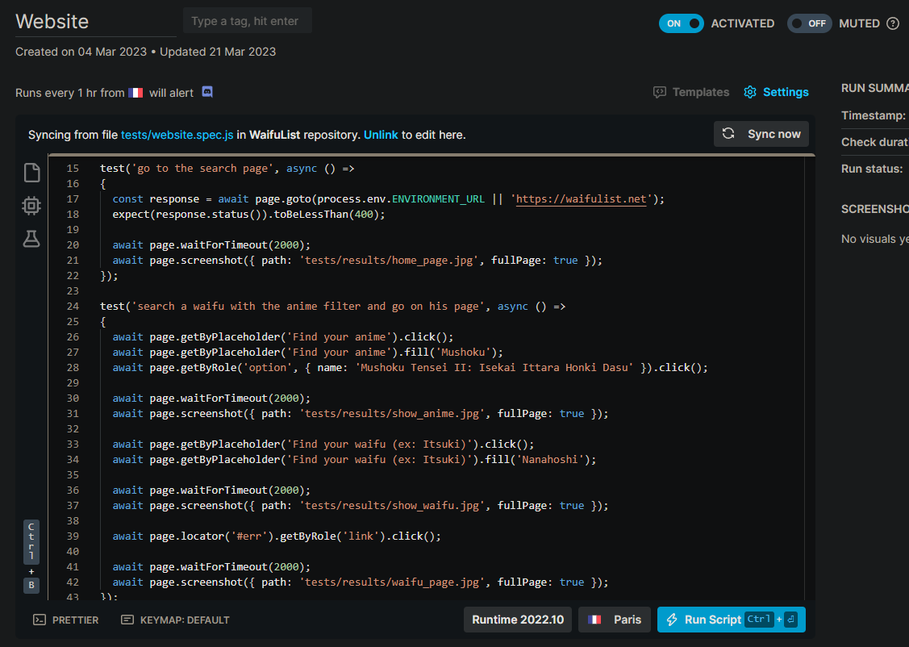Open the Runtime 2022.10 selector
The height and width of the screenshot is (647, 909).
tap(517, 620)
